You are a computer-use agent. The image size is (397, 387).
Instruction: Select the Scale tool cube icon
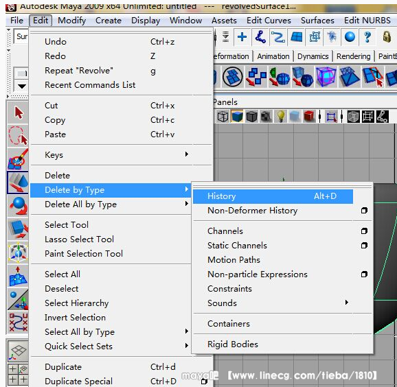tap(18, 229)
